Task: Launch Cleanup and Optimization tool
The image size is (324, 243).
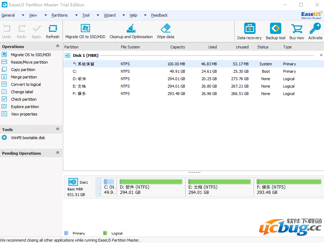Action: pos(131,31)
